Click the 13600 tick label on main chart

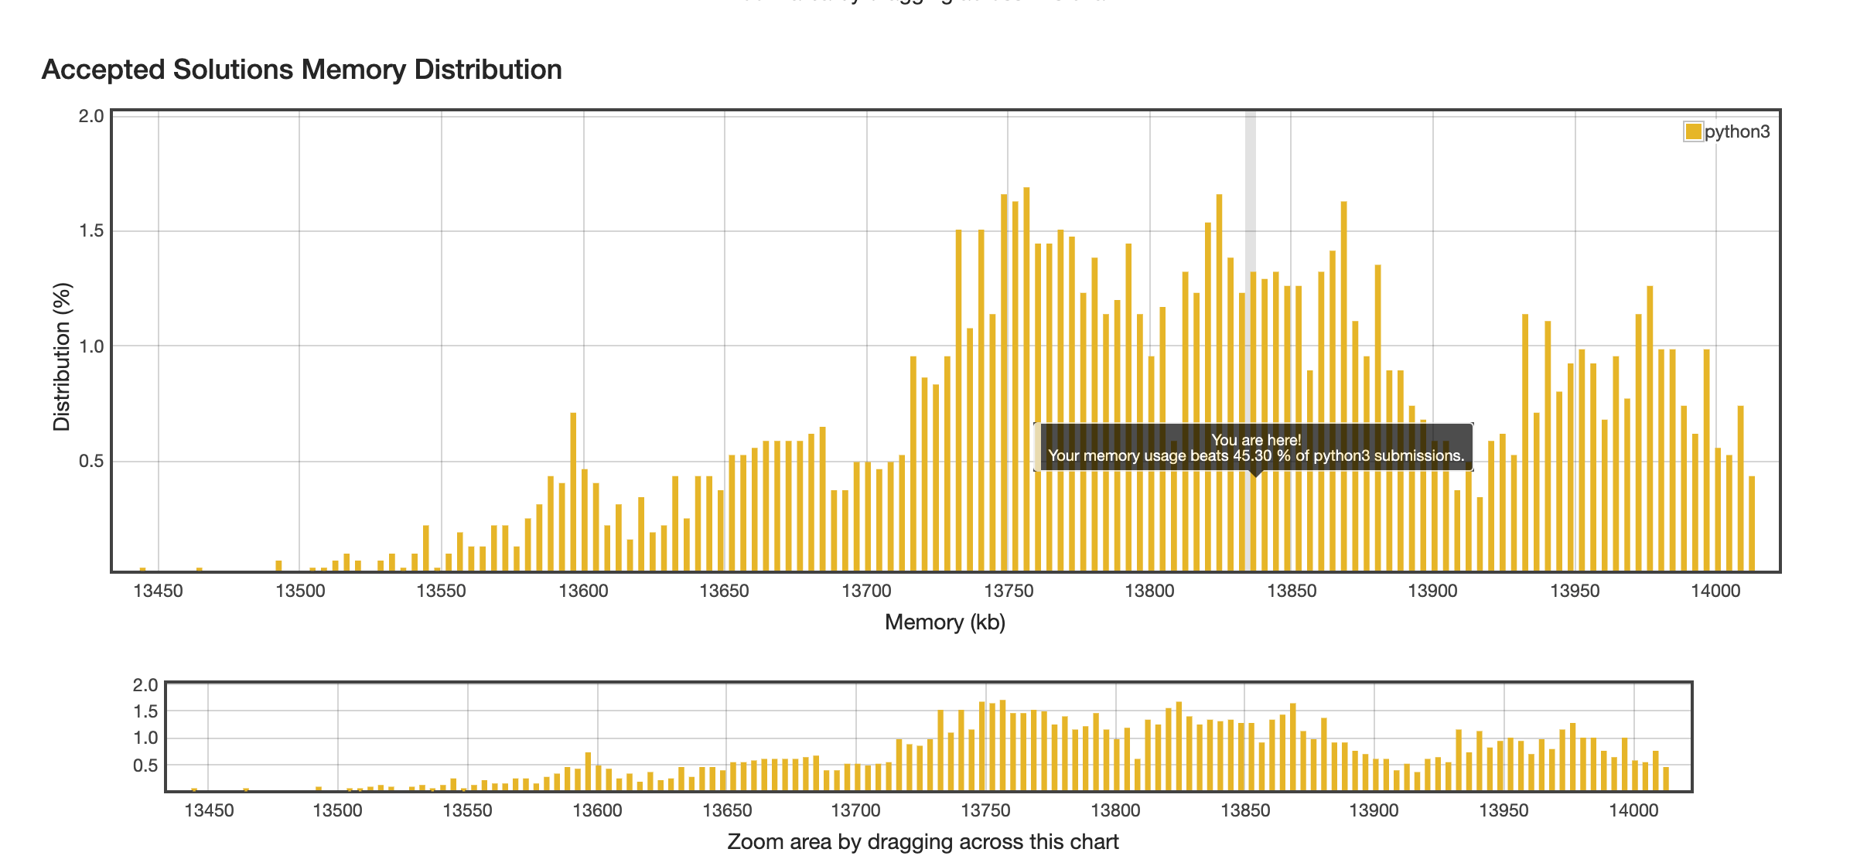point(583,592)
